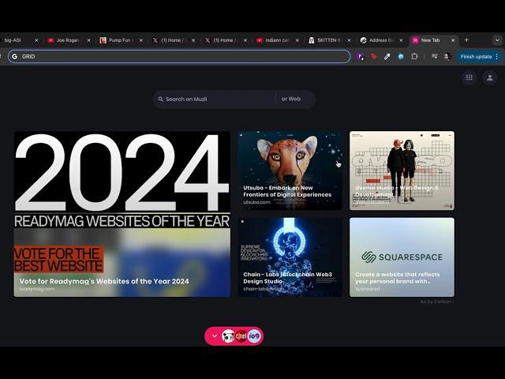This screenshot has width=505, height=379.
Task: Open the purple P extension icon
Action: tap(361, 57)
